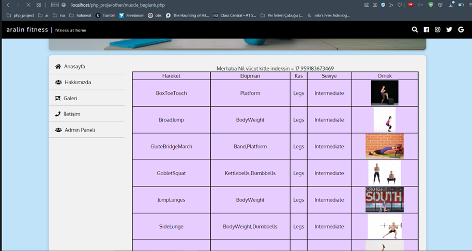Viewport: 472px width, 251px height.
Task: Open the red fast-forward extension
Action: pos(411,5)
